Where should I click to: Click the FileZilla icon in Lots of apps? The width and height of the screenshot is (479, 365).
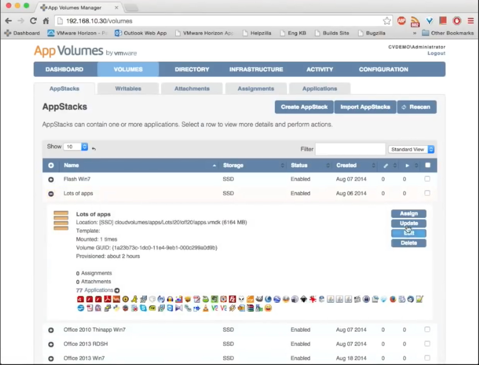232,299
